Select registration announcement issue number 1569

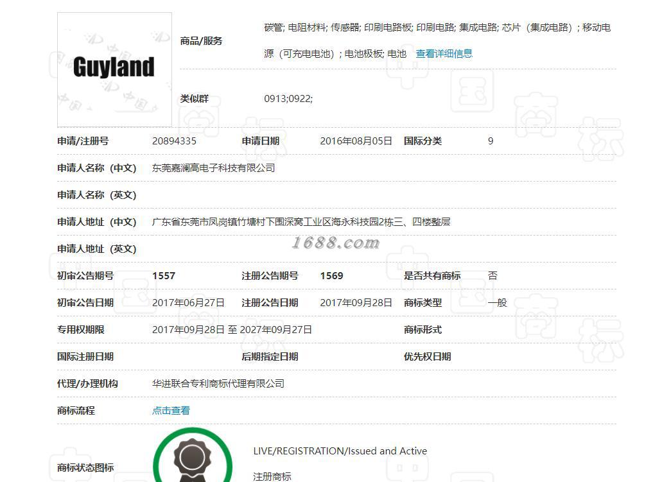pos(332,276)
